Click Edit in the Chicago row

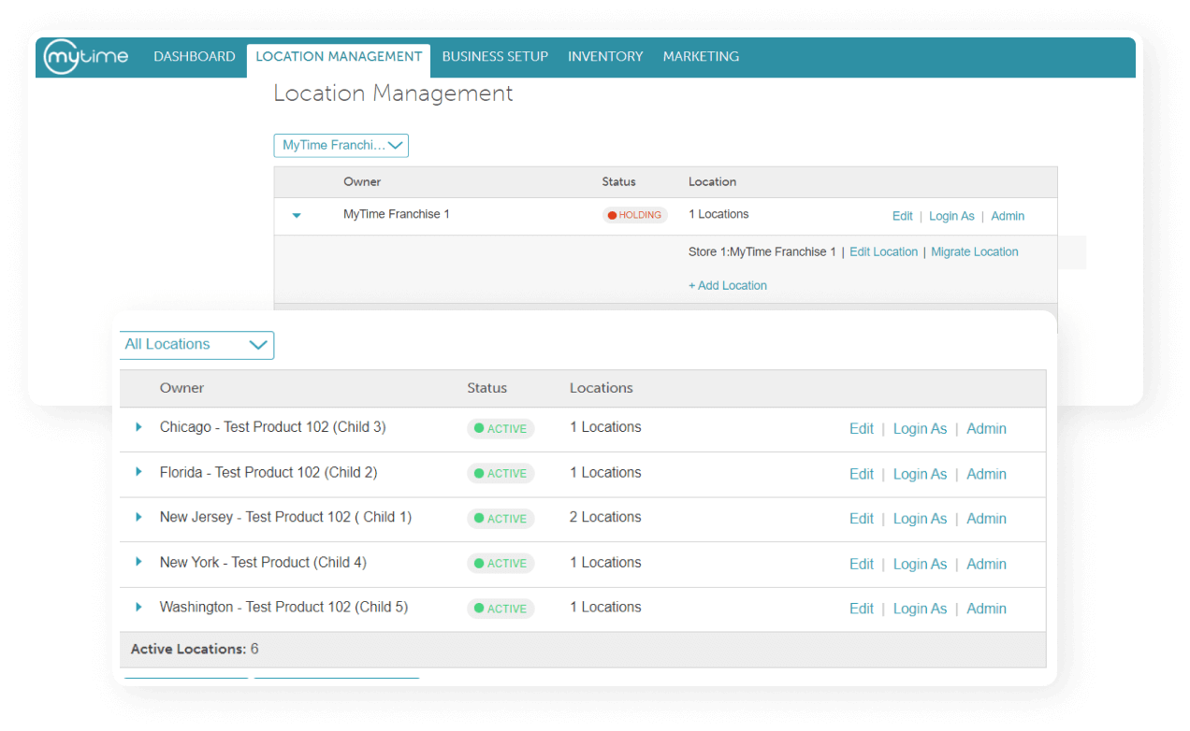click(862, 429)
